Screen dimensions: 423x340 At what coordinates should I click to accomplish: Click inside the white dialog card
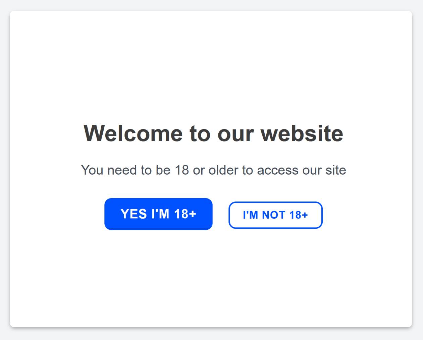(211, 275)
